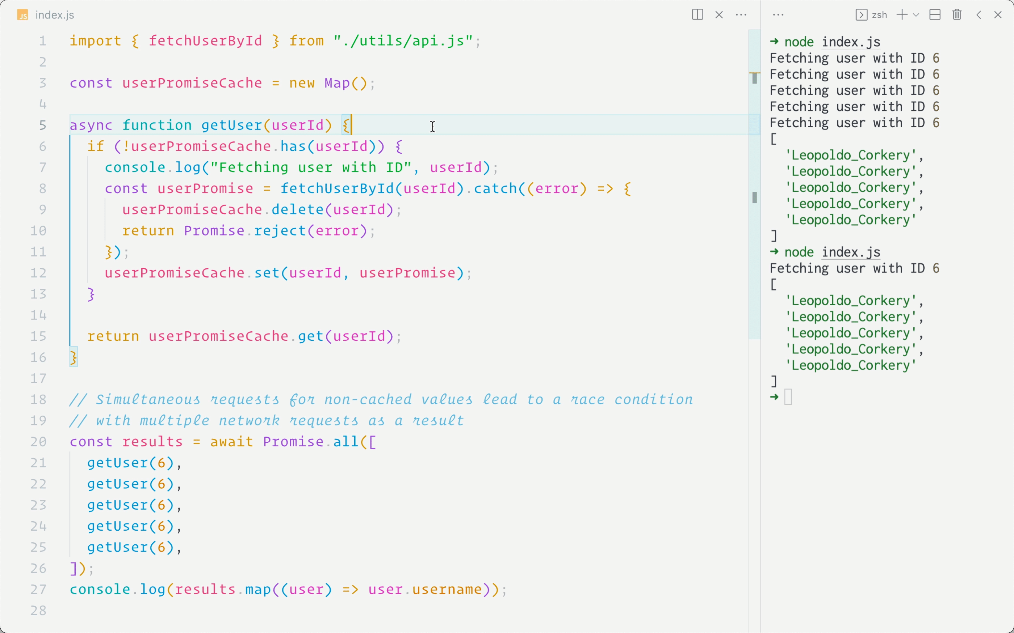Click the opening brace at line 5 end
The height and width of the screenshot is (633, 1014).
pos(346,125)
